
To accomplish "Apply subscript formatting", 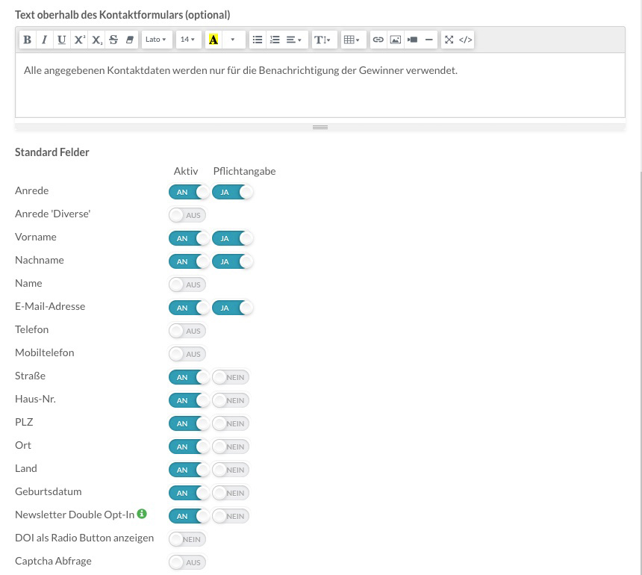I will pyautogui.click(x=96, y=40).
